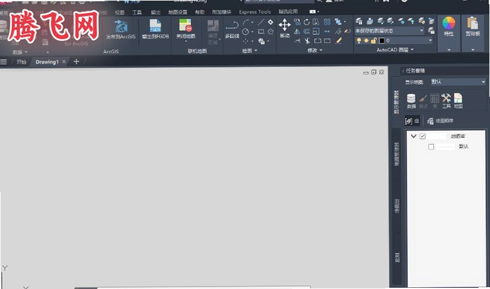Restore the drawing viewport window
The image size is (490, 289).
[x=373, y=72]
